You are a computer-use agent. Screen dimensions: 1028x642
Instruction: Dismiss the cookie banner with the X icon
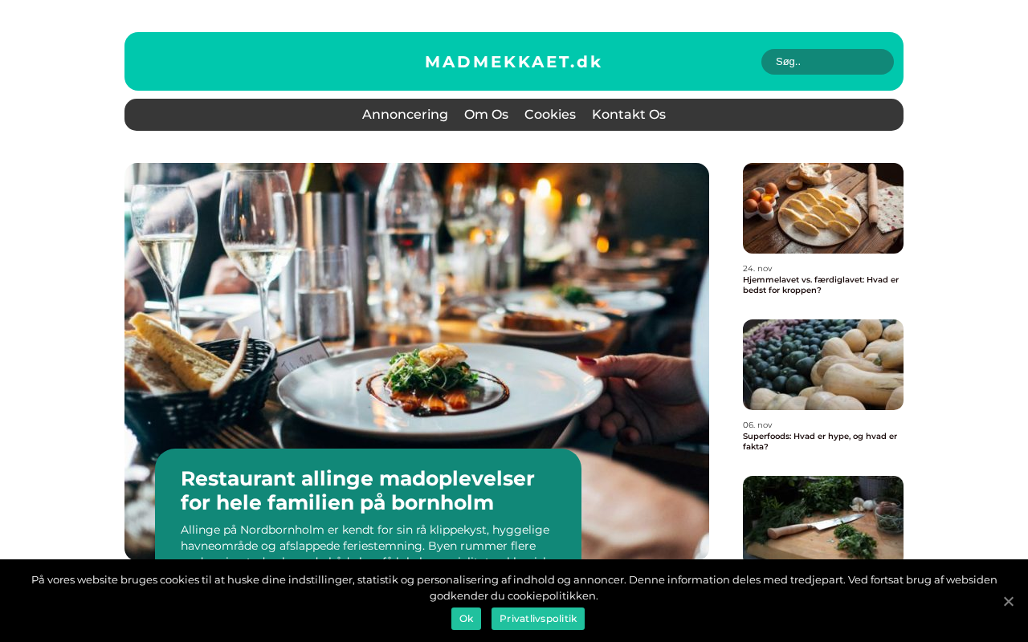(1009, 601)
